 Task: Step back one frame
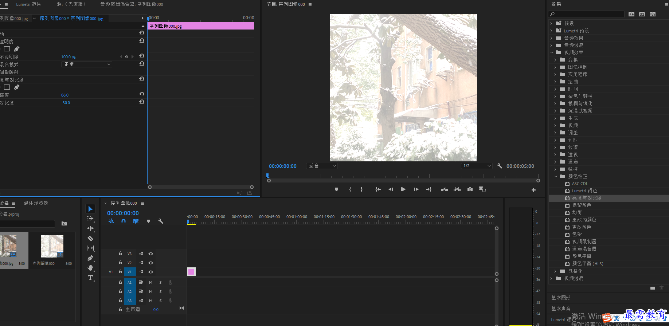(x=391, y=189)
